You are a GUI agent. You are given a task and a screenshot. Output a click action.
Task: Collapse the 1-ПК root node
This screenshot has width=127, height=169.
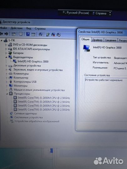click(2, 40)
